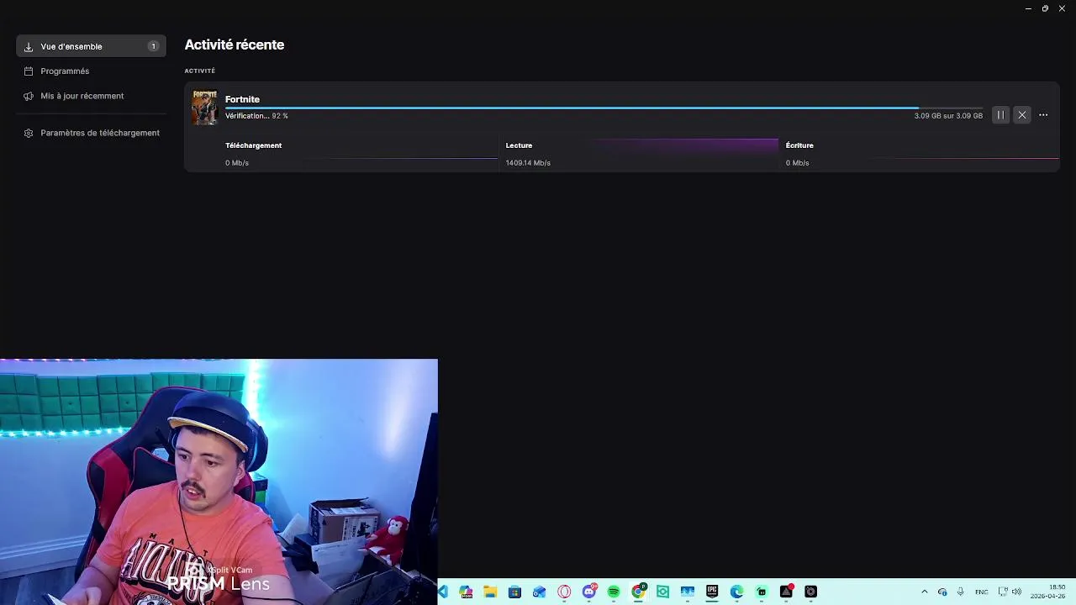
Task: Open Programmés in the sidebar
Action: (x=91, y=71)
